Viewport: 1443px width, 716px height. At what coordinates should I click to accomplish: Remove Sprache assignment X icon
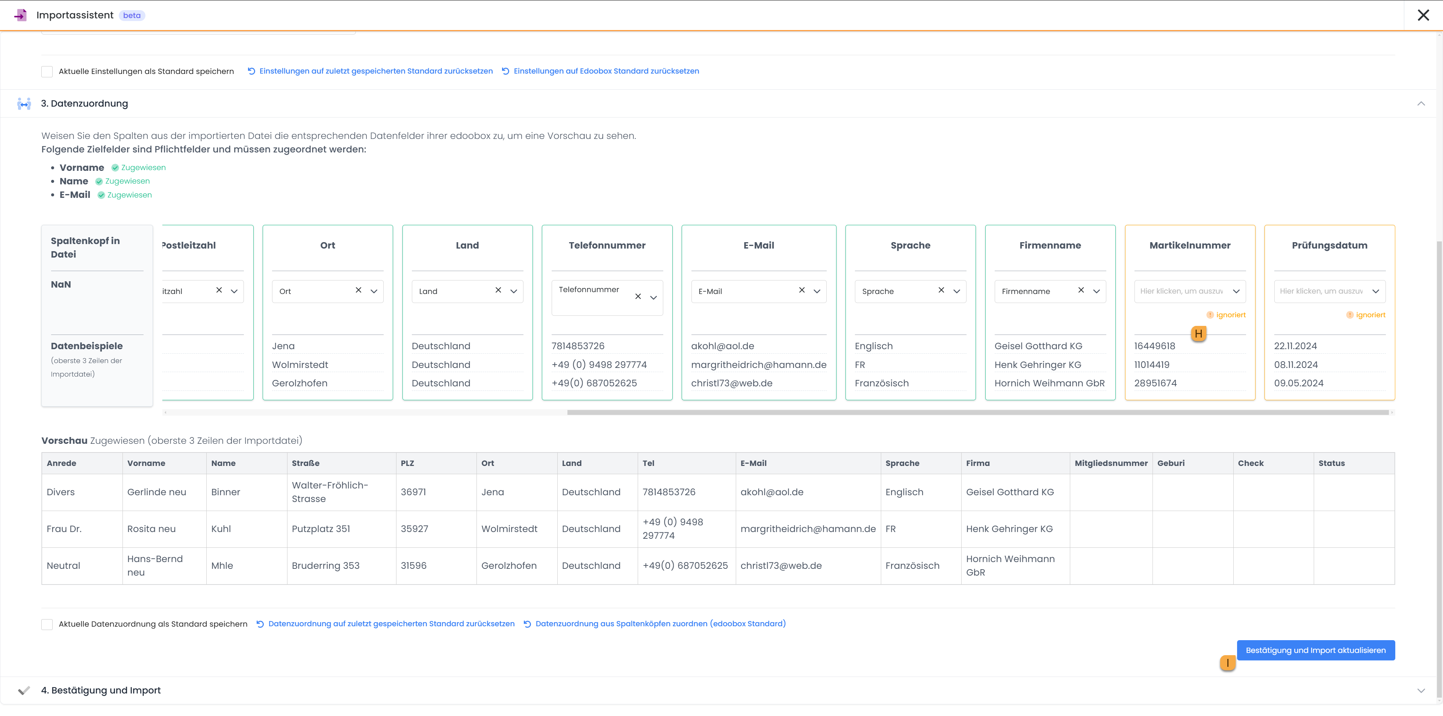[941, 290]
